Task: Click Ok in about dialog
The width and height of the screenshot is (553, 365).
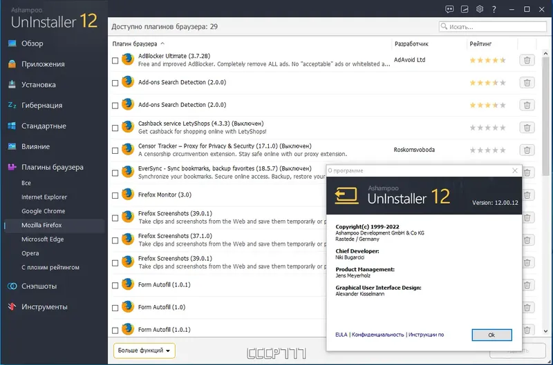Action: (491, 335)
